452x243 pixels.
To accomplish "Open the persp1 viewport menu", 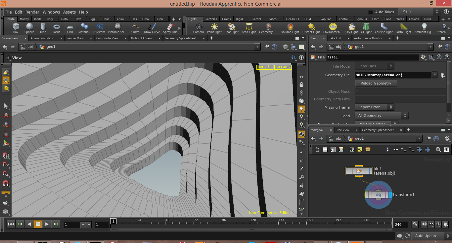I will 265,67.
